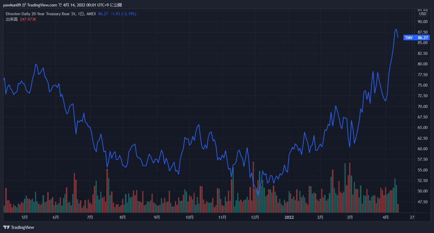Click the 85.00 price axis label
Screen dimensions: 434x233
[423, 43]
